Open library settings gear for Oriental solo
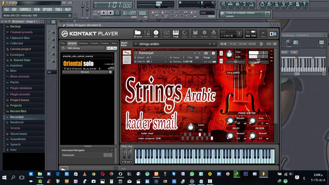329x185 pixels. (x=110, y=72)
